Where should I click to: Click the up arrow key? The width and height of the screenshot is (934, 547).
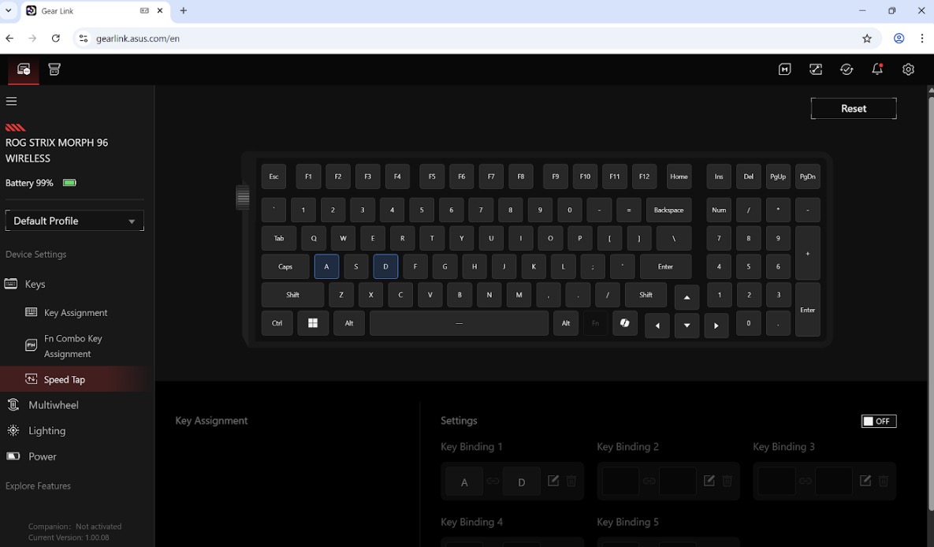(687, 297)
